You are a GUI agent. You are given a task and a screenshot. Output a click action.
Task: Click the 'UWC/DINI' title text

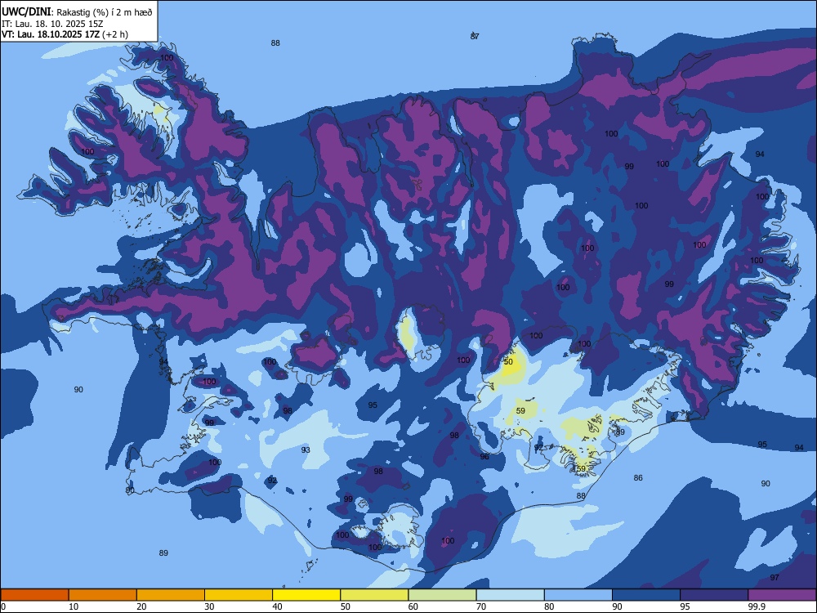26,12
